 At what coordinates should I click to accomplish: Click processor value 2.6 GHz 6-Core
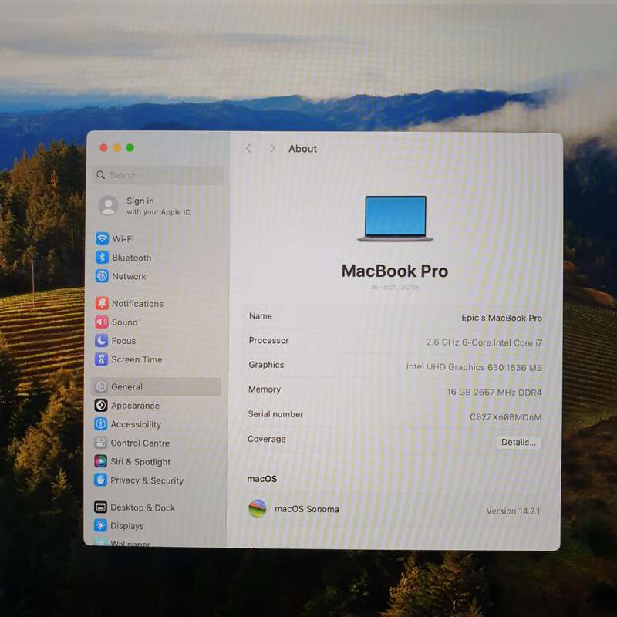tap(484, 342)
